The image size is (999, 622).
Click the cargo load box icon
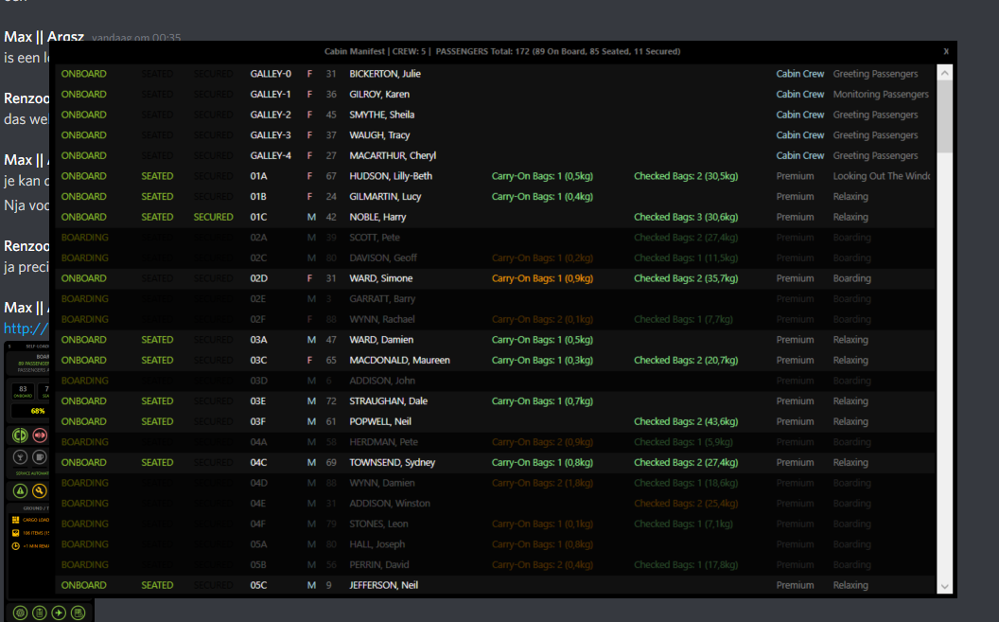(15, 520)
